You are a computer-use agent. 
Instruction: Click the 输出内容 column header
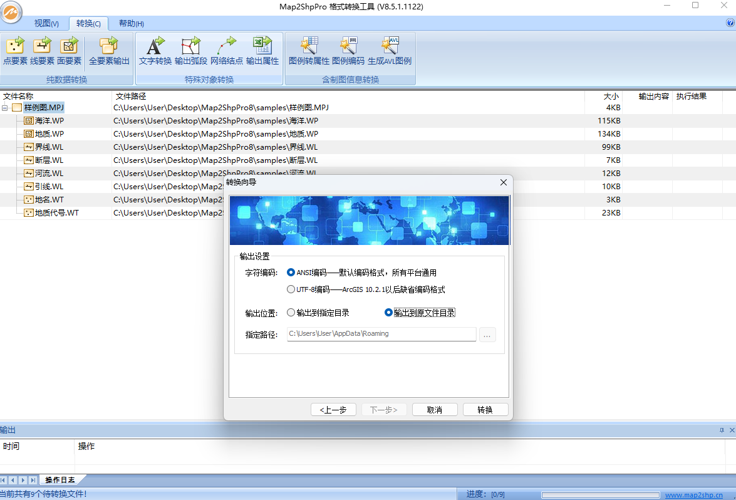coord(648,96)
